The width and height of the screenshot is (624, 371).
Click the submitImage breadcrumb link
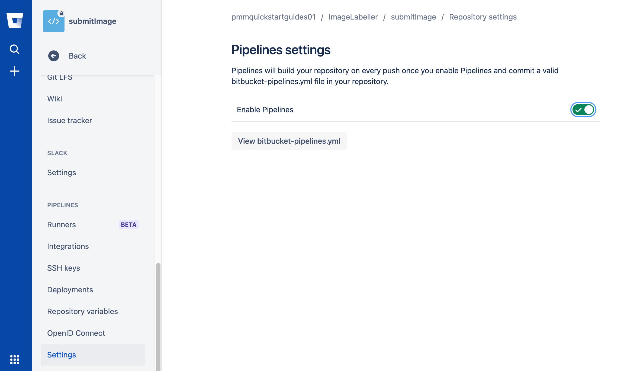click(413, 17)
